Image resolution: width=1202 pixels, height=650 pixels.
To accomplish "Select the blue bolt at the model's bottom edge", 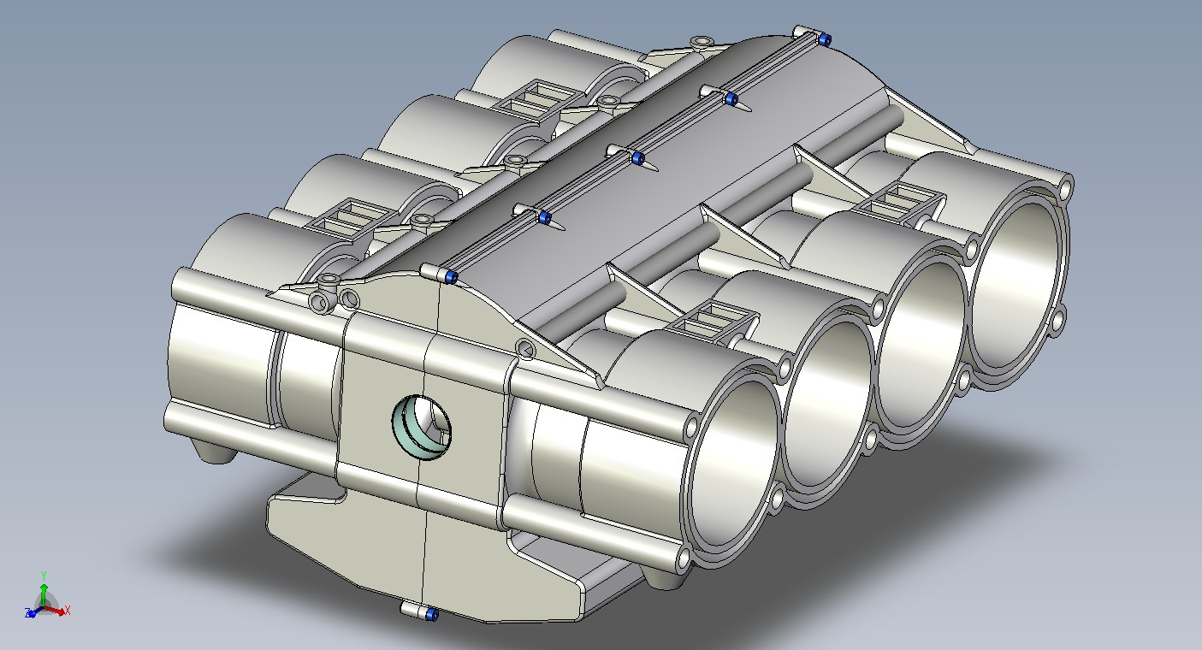I will click(431, 614).
